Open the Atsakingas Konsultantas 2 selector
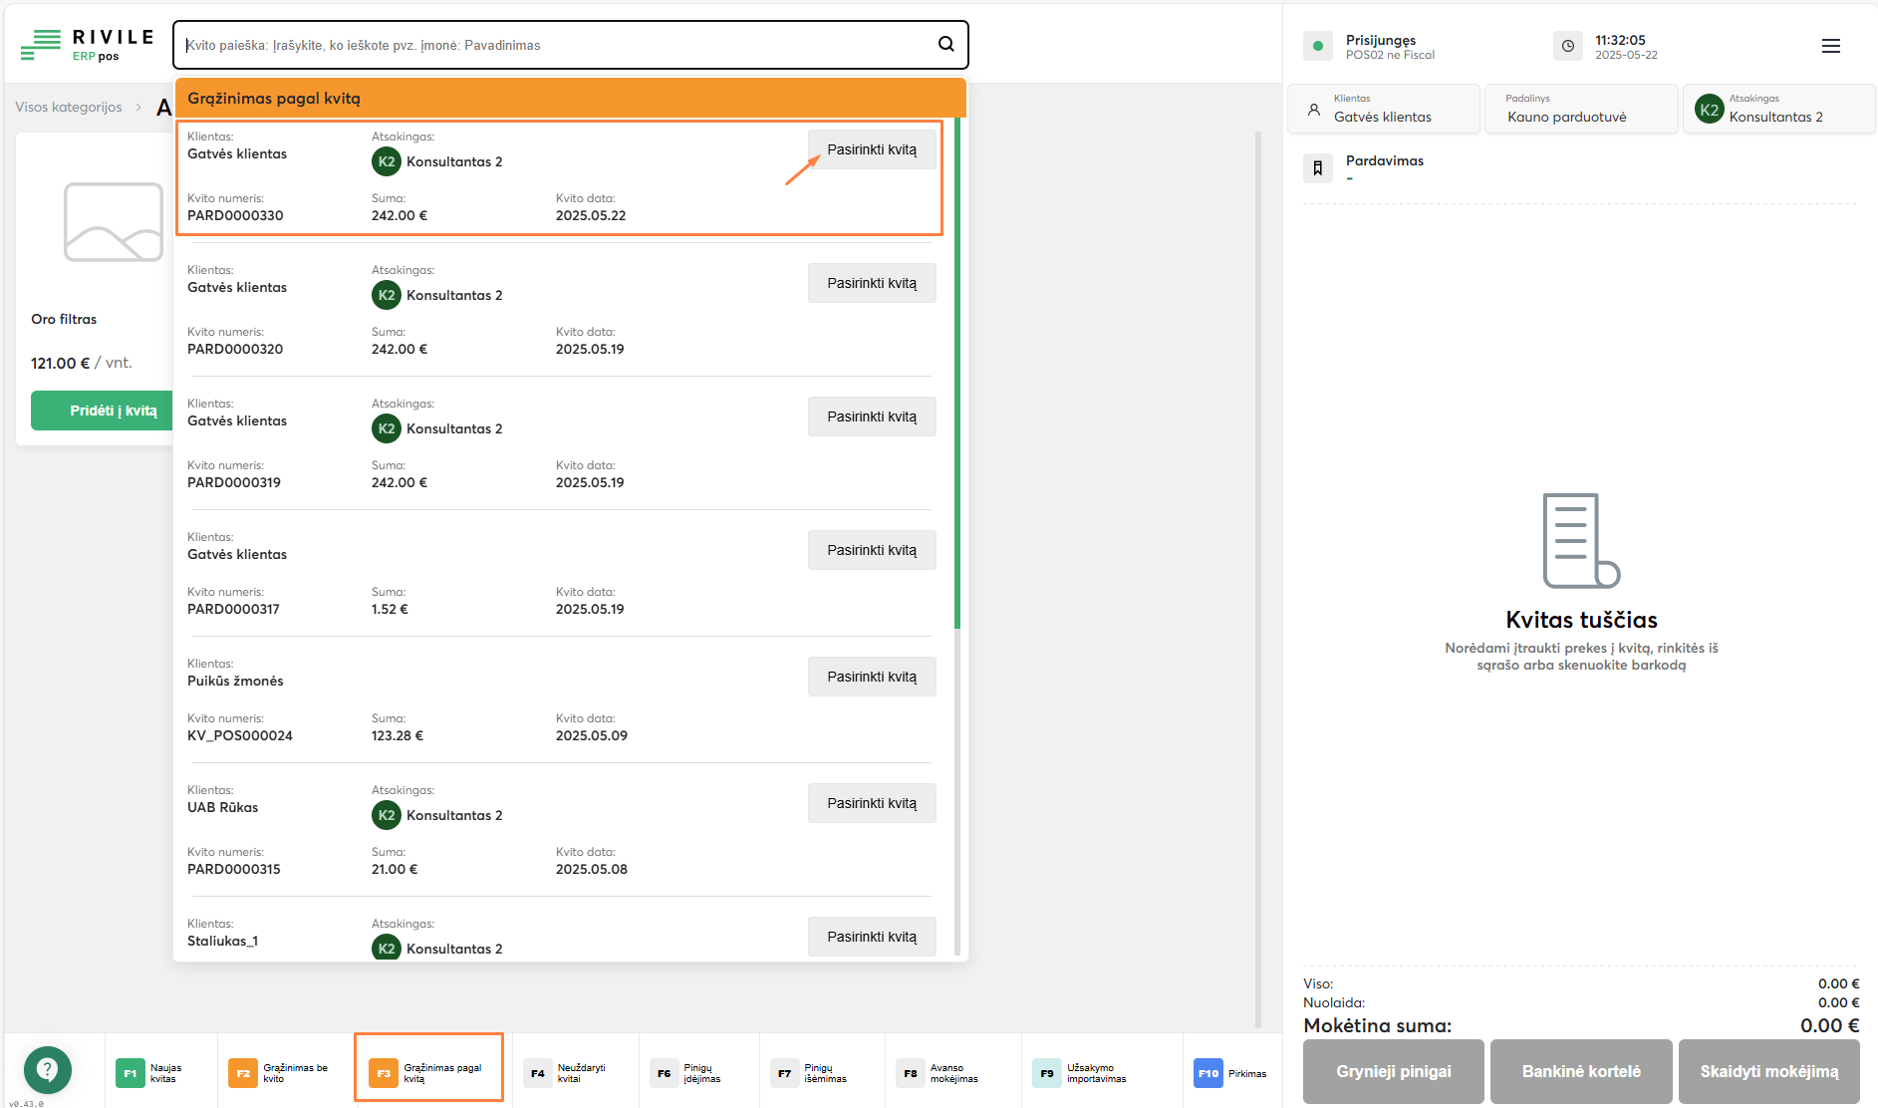The image size is (1878, 1108). [x=1777, y=109]
